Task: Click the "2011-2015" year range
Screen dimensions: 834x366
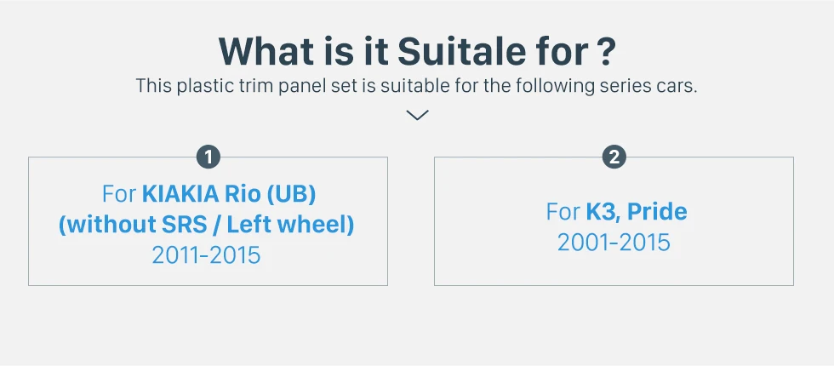Action: coord(206,256)
